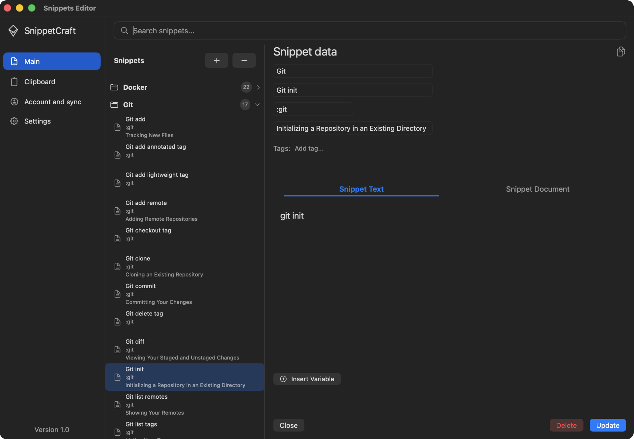Click the Main document icon in sidebar
This screenshot has width=634, height=439.
coord(14,61)
